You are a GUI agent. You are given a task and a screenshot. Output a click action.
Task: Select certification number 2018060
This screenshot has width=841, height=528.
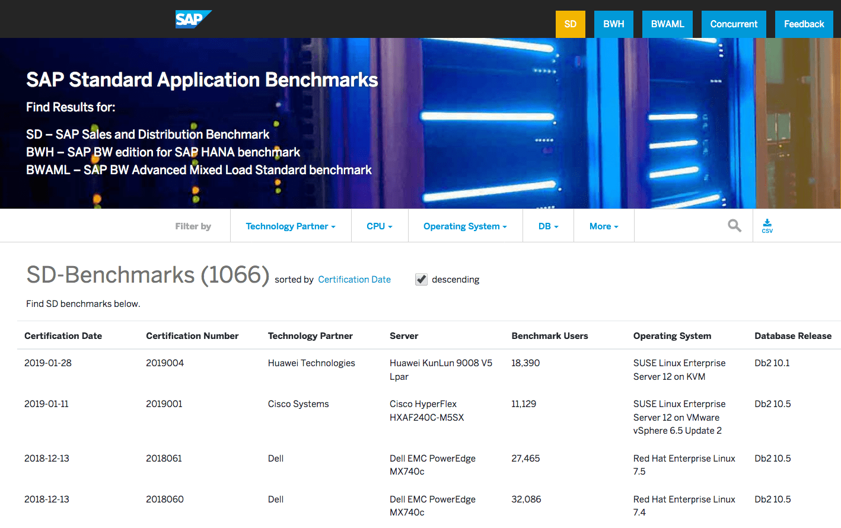[x=165, y=500]
